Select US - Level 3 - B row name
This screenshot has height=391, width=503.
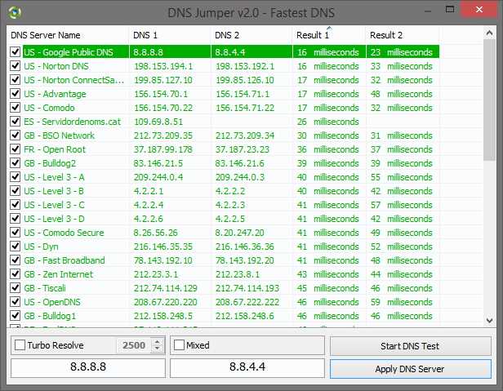point(54,191)
